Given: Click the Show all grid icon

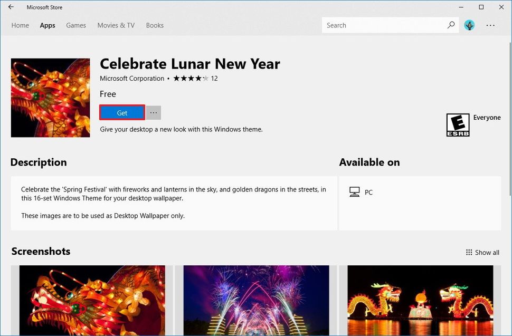Looking at the screenshot, I should click(469, 252).
